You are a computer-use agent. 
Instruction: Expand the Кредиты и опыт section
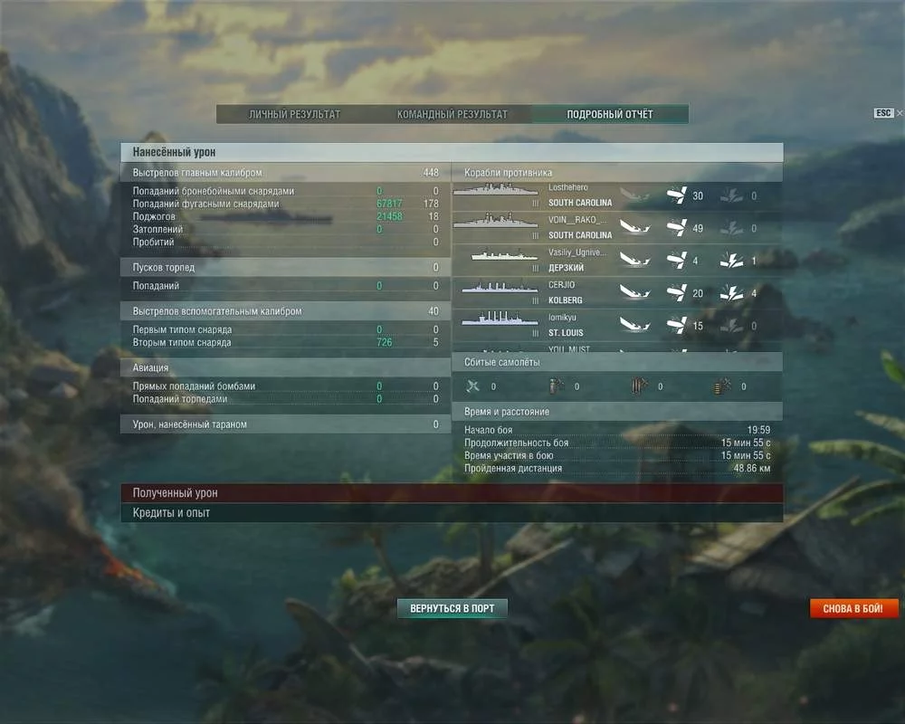tap(452, 513)
